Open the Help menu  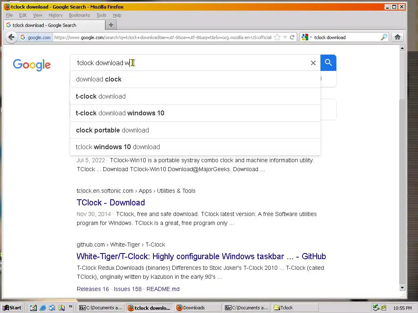pyautogui.click(x=117, y=15)
